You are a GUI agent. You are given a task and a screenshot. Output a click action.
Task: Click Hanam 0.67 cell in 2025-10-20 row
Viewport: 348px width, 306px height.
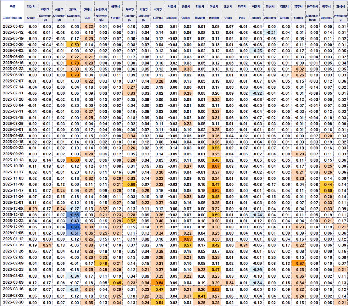(x=214, y=166)
